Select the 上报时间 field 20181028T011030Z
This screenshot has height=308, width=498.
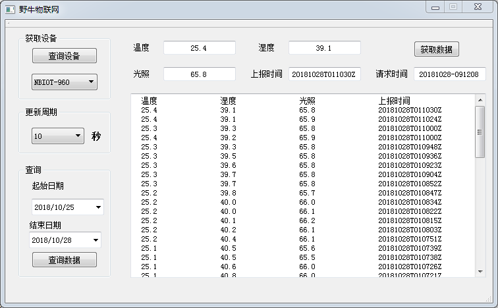[x=325, y=74]
